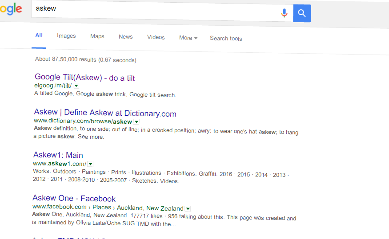
Task: Open Search tools options
Action: (x=226, y=38)
